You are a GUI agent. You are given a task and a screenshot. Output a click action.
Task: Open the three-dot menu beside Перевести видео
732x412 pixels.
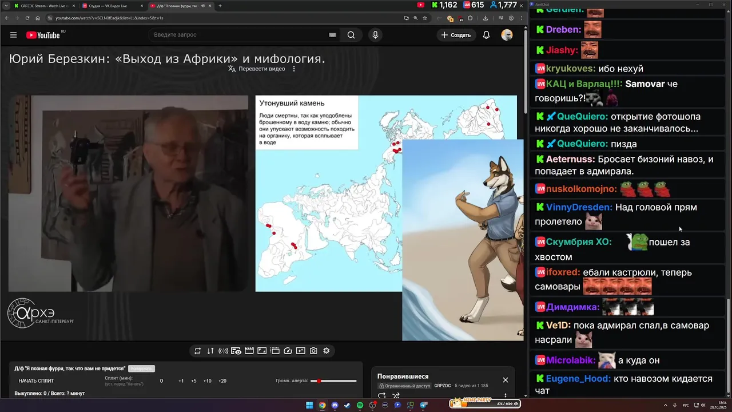coord(294,69)
